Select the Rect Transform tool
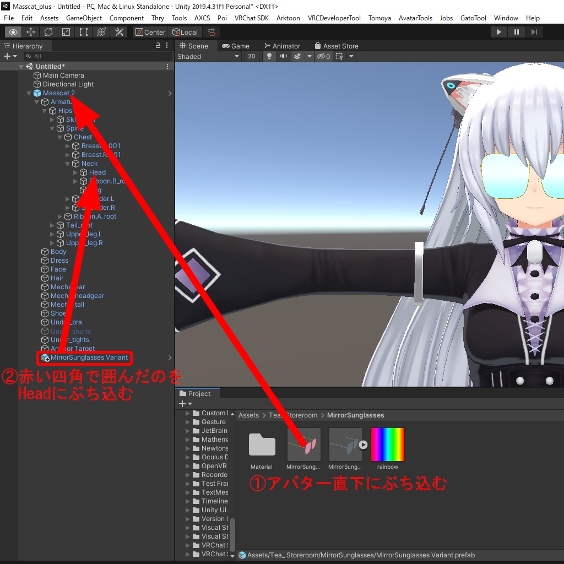 click(84, 32)
